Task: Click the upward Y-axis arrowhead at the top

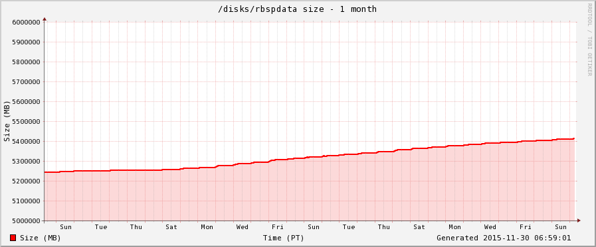Action: [x=45, y=19]
